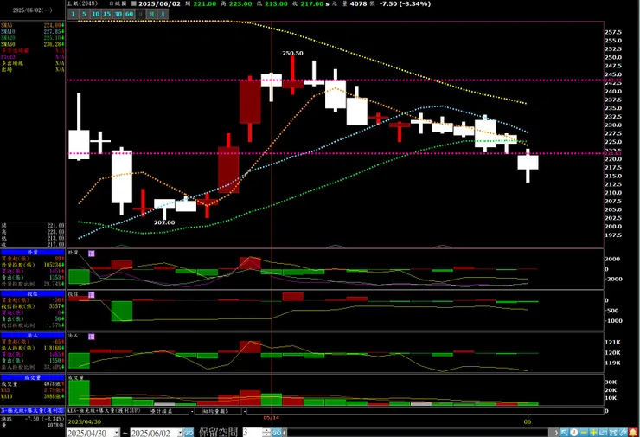Click the 202.00 low price label on chart
Image resolution: width=640 pixels, height=437 pixels.
[164, 222]
